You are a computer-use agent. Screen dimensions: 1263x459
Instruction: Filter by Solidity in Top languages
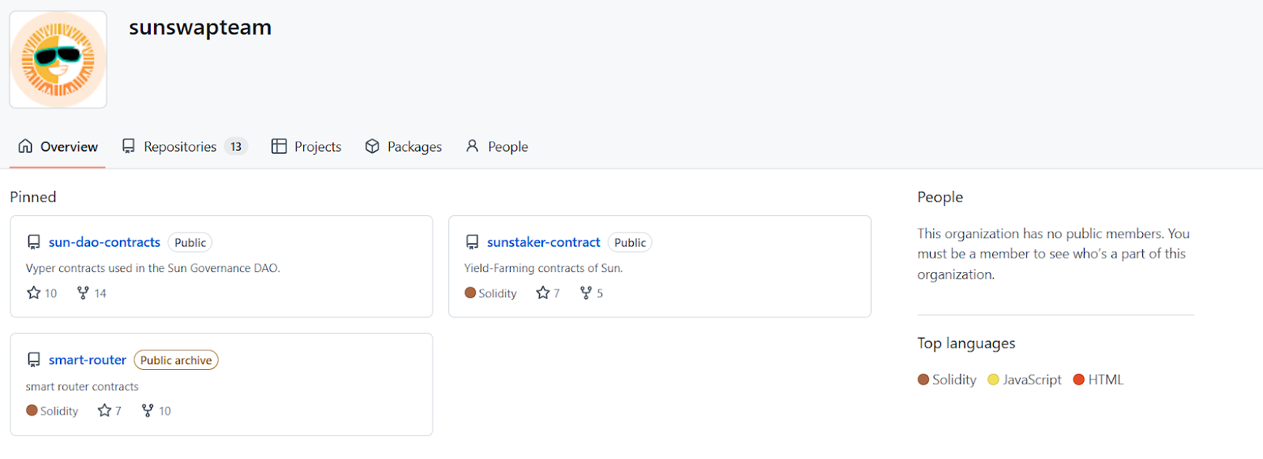point(947,379)
